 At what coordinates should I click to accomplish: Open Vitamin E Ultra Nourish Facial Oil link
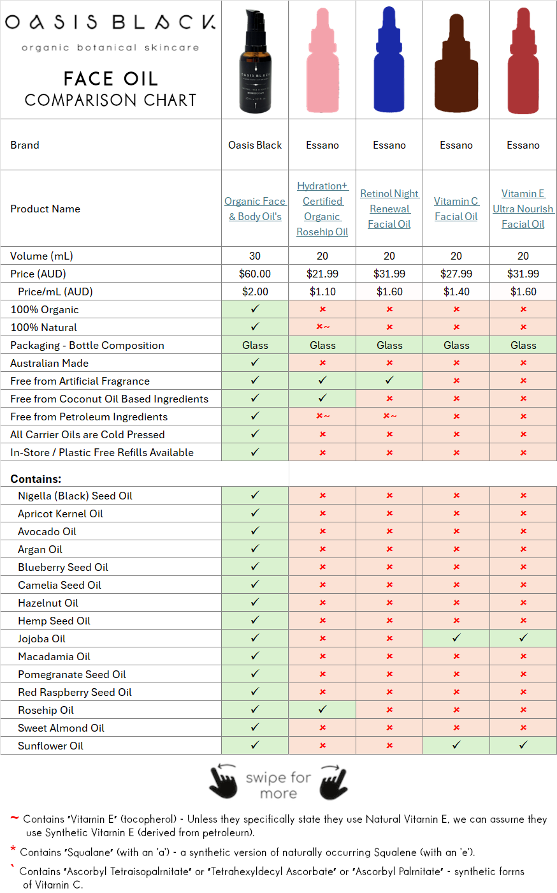click(523, 209)
